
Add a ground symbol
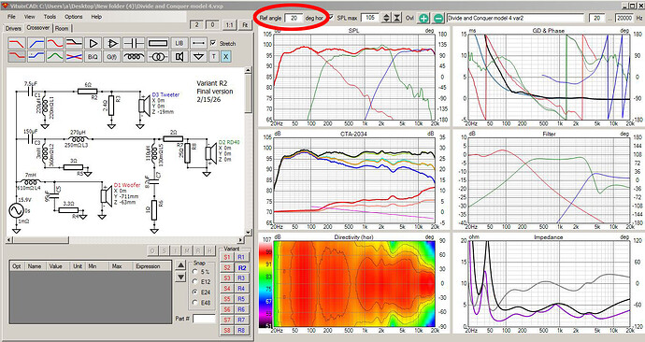[199, 56]
